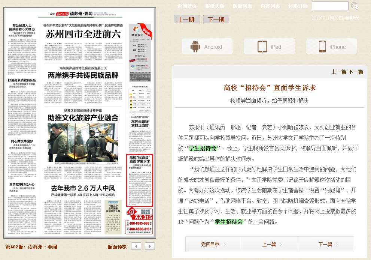Open 版面列表 from top navigation
The height and width of the screenshot is (260, 371).
click(243, 6)
